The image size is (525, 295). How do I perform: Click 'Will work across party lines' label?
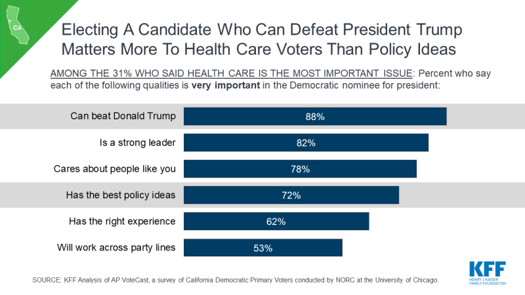coord(116,248)
